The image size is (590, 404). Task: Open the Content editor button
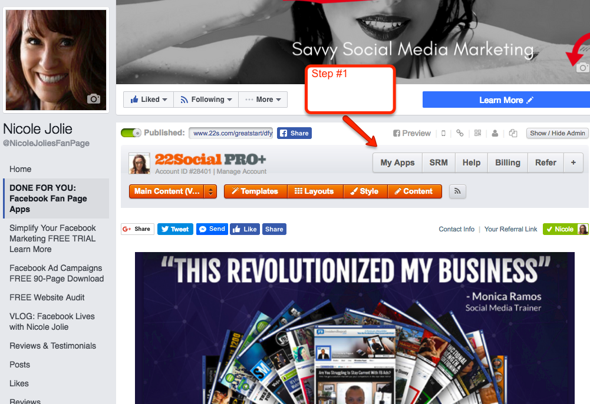(415, 191)
